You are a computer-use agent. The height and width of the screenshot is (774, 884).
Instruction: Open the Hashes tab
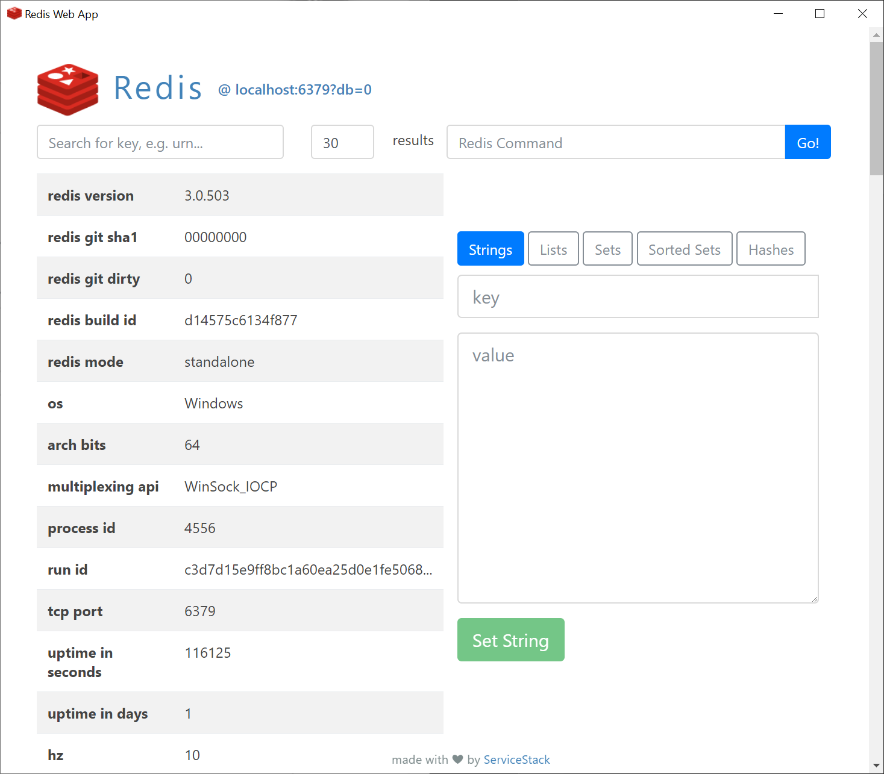(771, 249)
